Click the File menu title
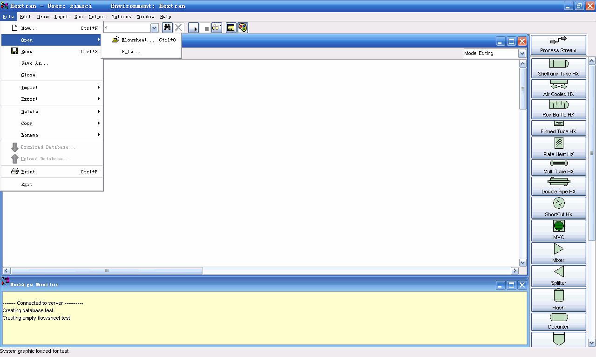The image size is (596, 357). point(8,17)
